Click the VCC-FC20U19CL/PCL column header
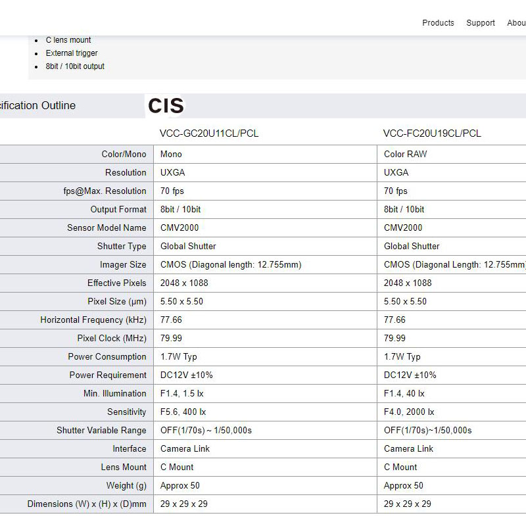526x526 pixels. [x=432, y=133]
